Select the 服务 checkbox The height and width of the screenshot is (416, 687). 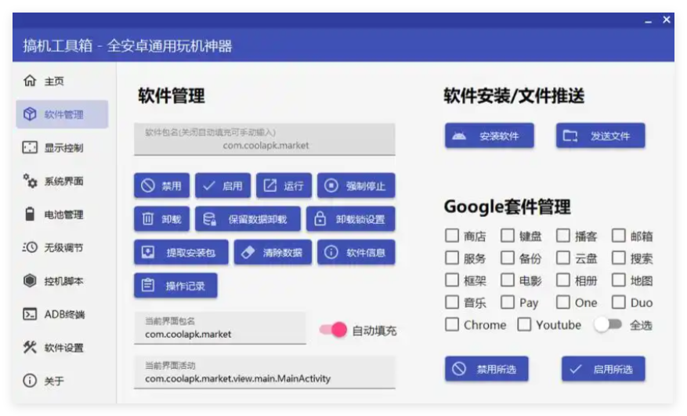[452, 258]
